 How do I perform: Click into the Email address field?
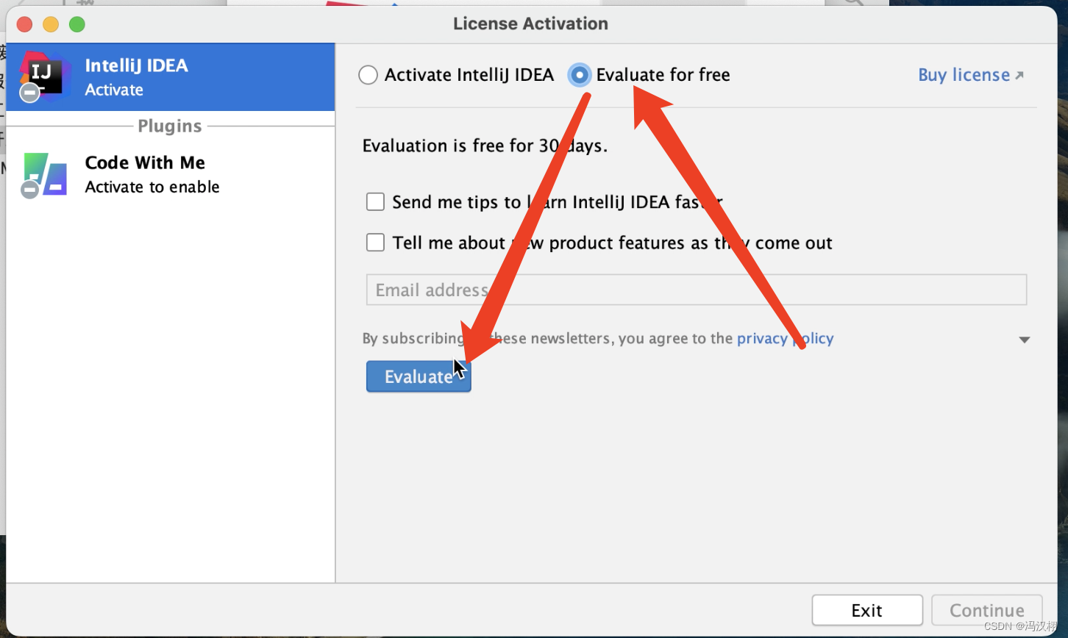[697, 290]
